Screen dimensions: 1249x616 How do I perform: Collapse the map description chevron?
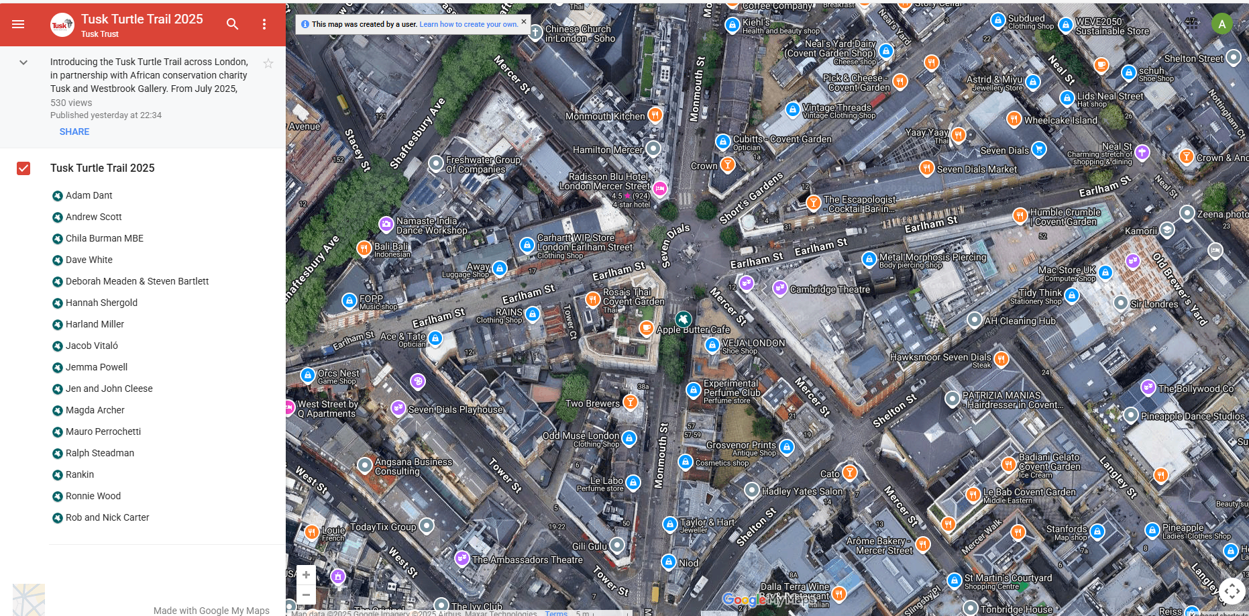(23, 62)
